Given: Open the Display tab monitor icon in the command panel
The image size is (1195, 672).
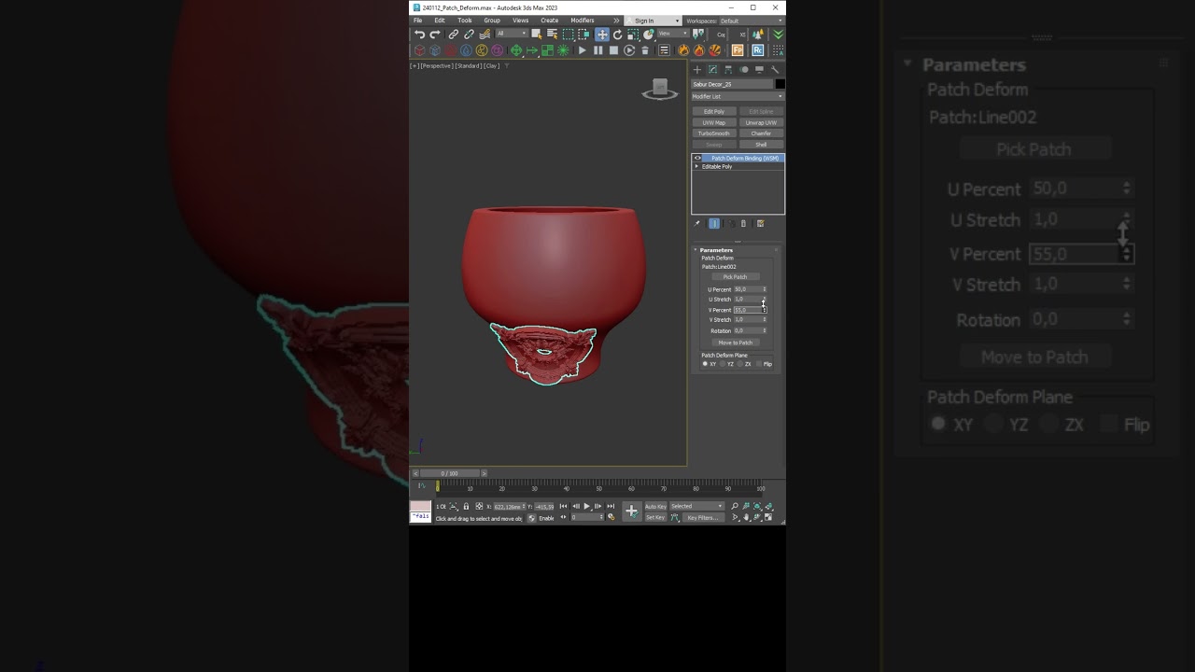Looking at the screenshot, I should coord(759,69).
